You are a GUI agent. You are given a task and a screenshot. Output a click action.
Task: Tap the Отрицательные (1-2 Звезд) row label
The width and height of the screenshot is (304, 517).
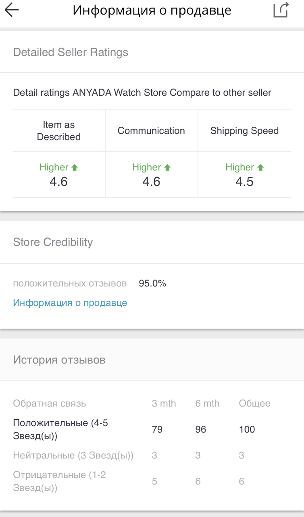tap(59, 481)
